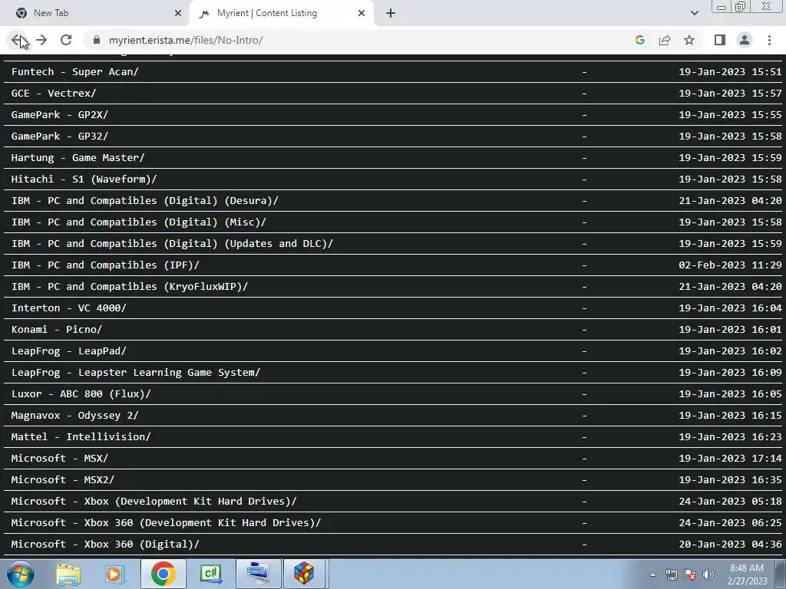Open GCE - Vectrex folder
This screenshot has height=589, width=786.
pyautogui.click(x=54, y=93)
